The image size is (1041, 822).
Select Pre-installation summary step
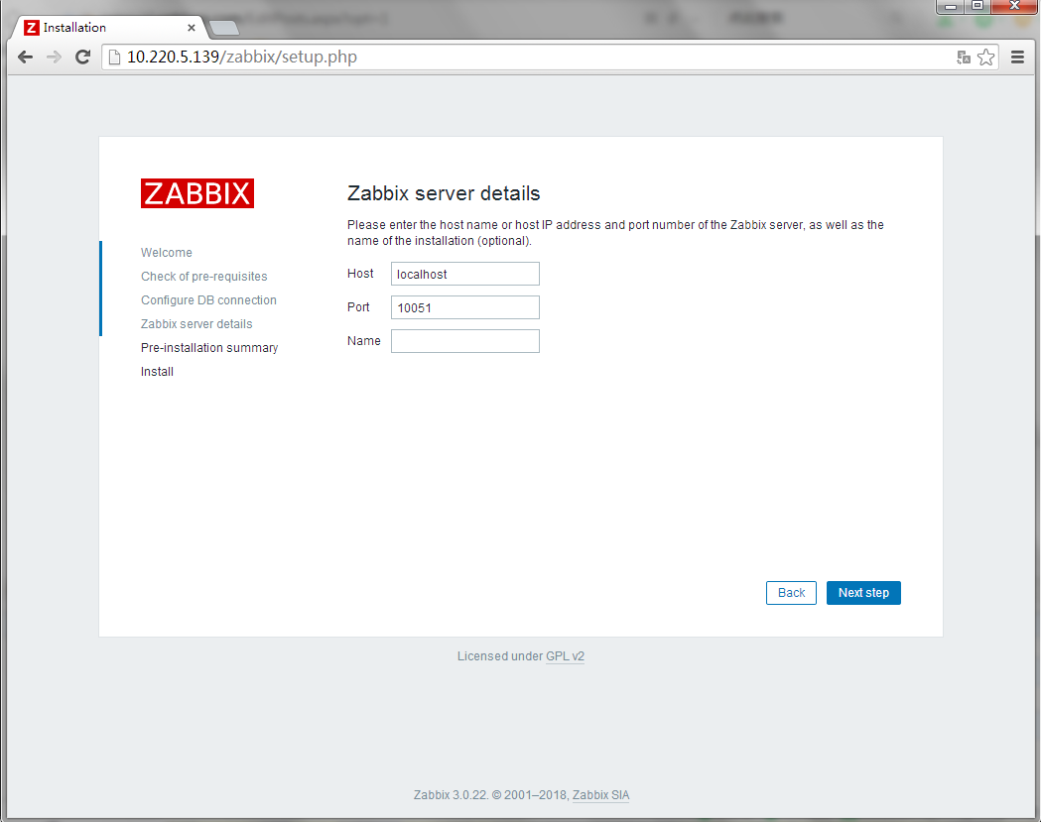209,348
